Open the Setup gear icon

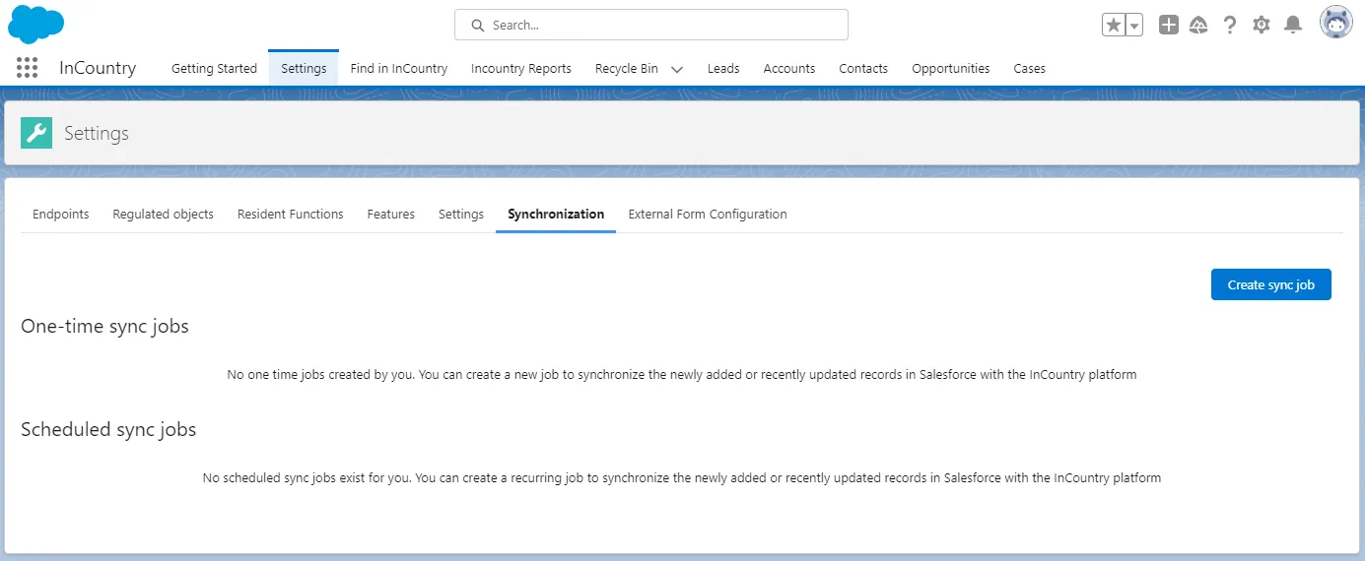pos(1262,26)
